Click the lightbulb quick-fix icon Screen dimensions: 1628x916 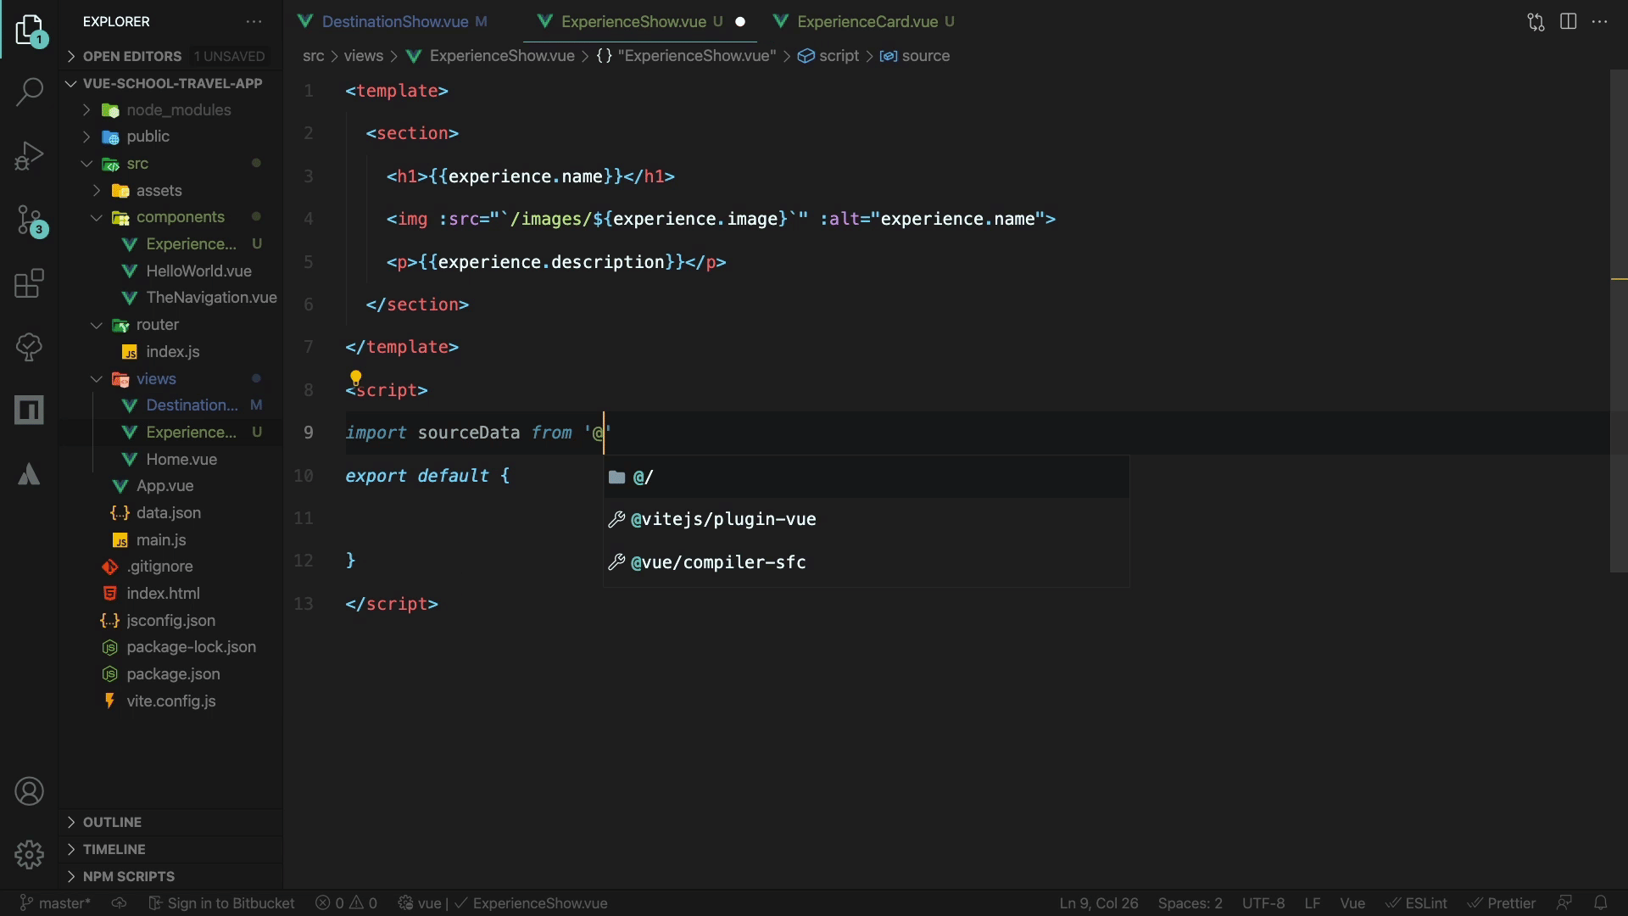tap(356, 377)
